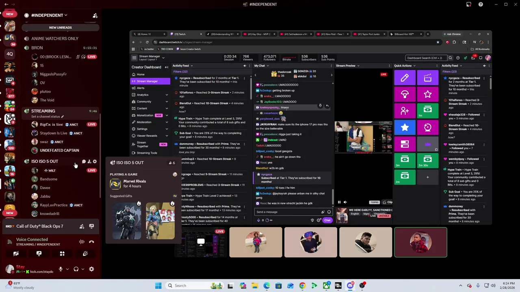Click the share your screen icon

tap(39, 253)
